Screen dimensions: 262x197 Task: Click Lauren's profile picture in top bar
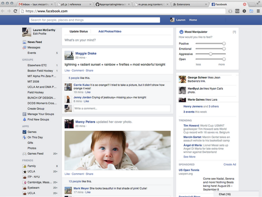coord(172,20)
